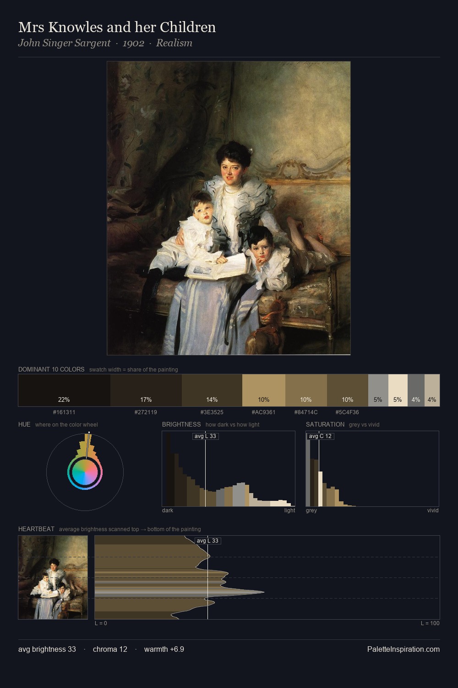Click the avg L 33 label in brightness histogram

[205, 436]
